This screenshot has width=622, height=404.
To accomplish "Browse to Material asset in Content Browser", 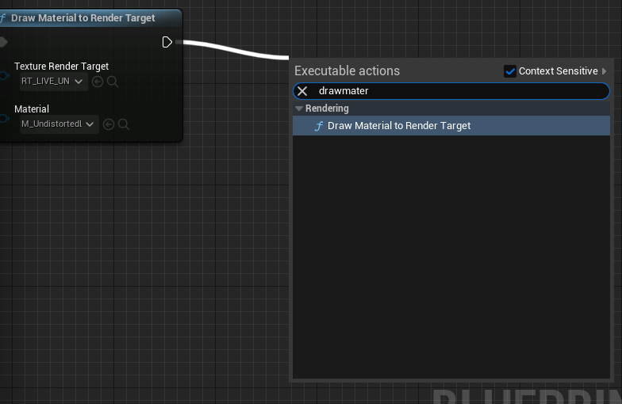I will tap(124, 124).
